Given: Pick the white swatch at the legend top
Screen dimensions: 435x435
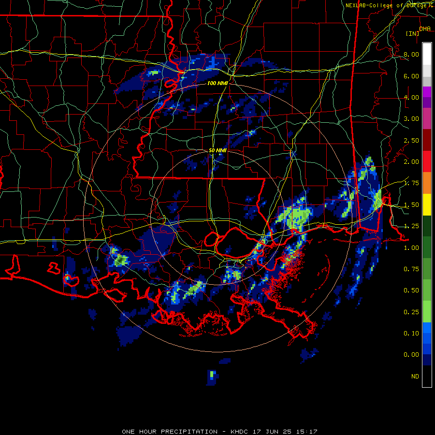Looking at the screenshot, I should (x=427, y=54).
